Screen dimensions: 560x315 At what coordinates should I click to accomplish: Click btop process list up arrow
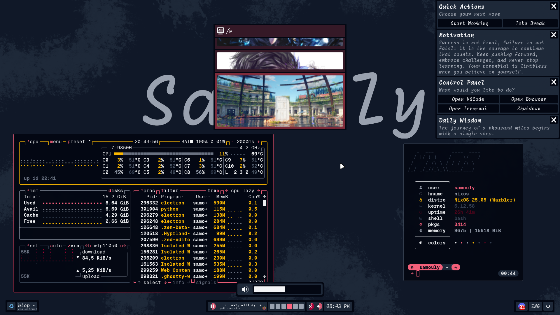tap(264, 197)
